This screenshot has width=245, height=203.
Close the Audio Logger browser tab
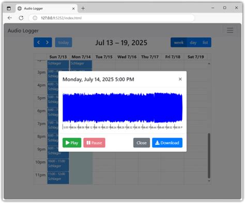pyautogui.click(x=73, y=8)
